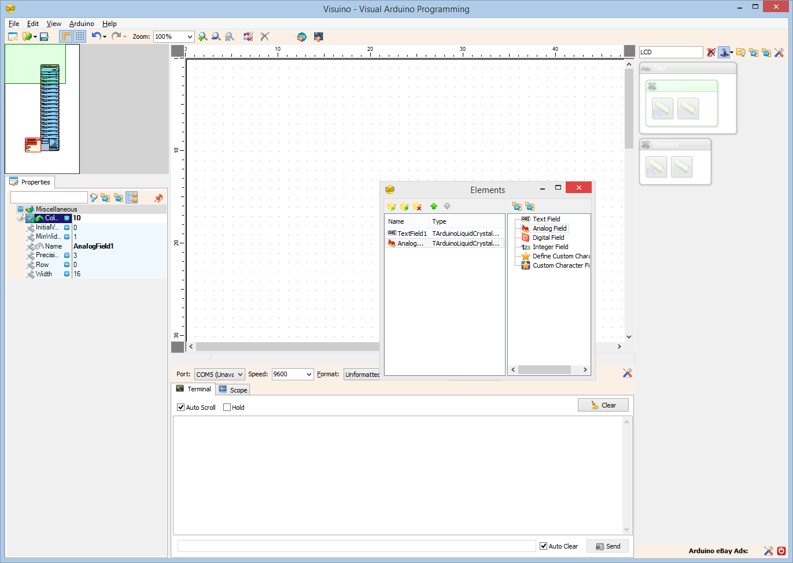Open the Undo history dropdown arrow
This screenshot has height=563, width=793.
pos(105,37)
